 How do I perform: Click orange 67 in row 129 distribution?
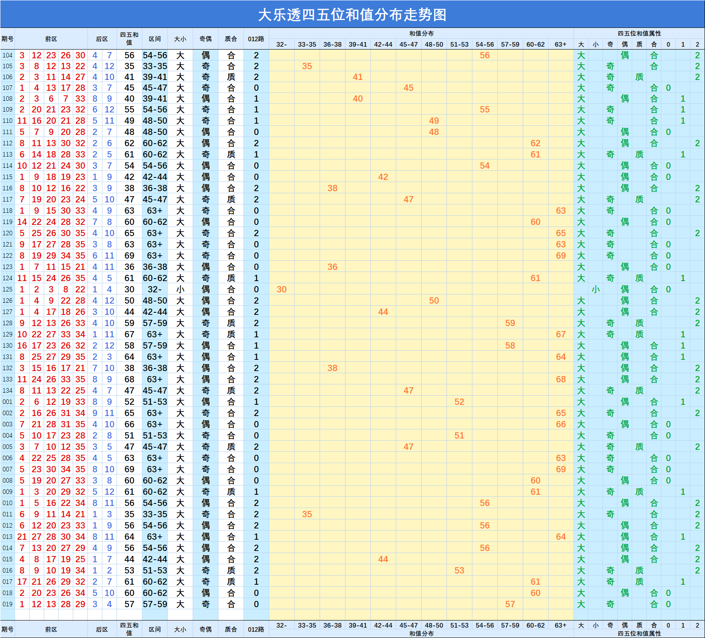[561, 334]
